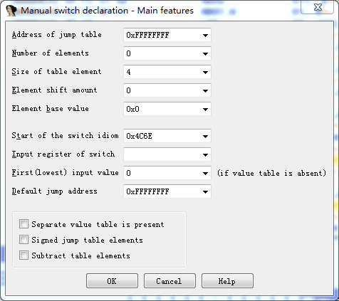
Task: Open Help for switch declaration
Action: pyautogui.click(x=227, y=281)
